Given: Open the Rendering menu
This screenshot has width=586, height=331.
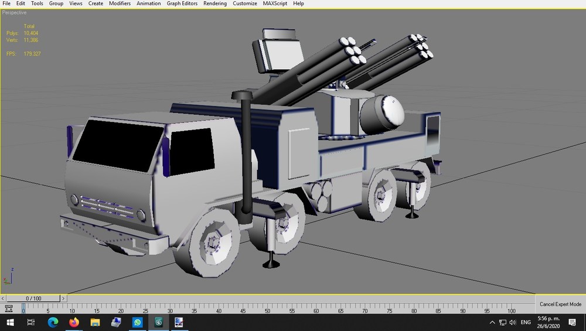Looking at the screenshot, I should point(215,4).
